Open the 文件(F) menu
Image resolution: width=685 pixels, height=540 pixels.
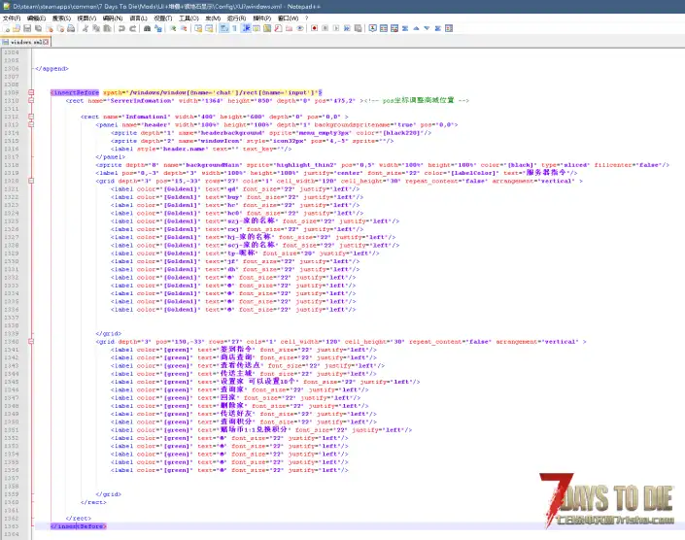12,18
